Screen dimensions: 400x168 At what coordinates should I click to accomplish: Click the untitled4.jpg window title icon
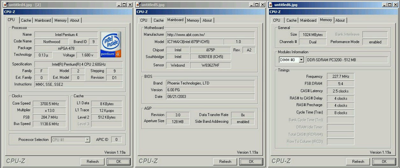(5, 5)
